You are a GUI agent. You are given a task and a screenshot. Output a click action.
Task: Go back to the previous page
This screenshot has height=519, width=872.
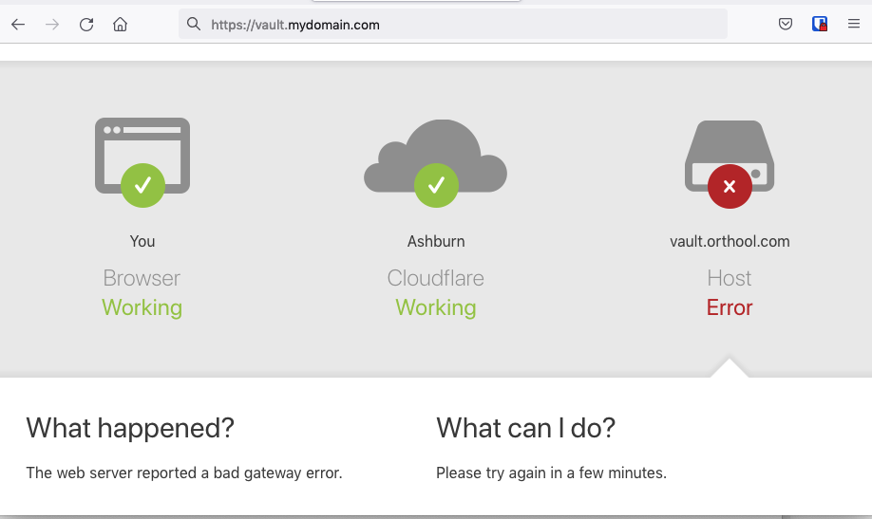pyautogui.click(x=18, y=25)
